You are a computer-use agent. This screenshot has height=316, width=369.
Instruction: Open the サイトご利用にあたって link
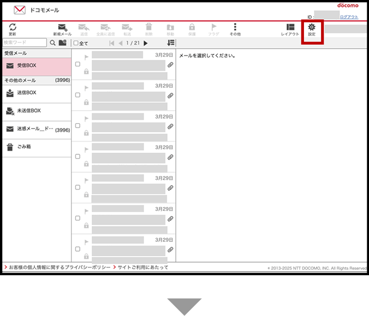(x=143, y=268)
